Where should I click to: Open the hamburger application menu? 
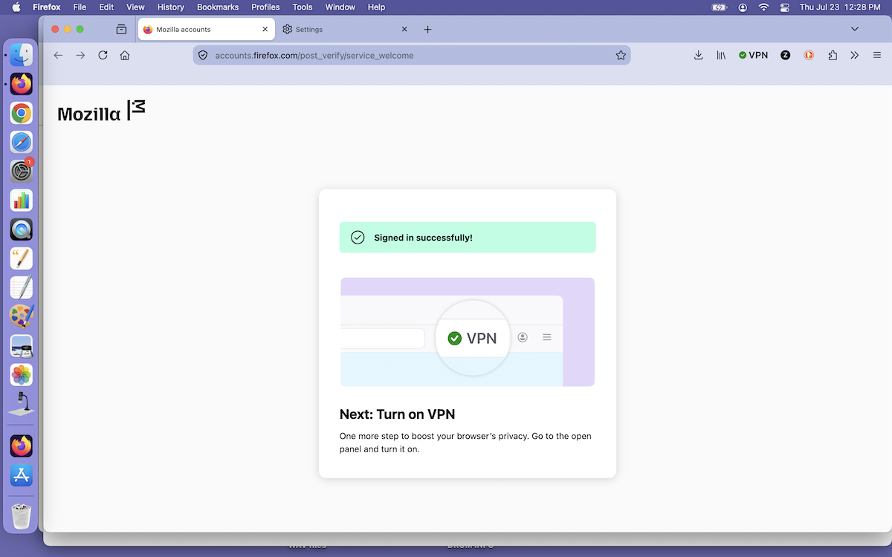click(x=877, y=55)
